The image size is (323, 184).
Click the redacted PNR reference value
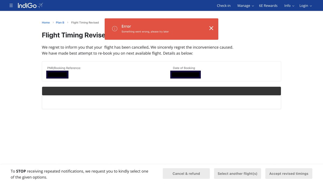click(57, 75)
